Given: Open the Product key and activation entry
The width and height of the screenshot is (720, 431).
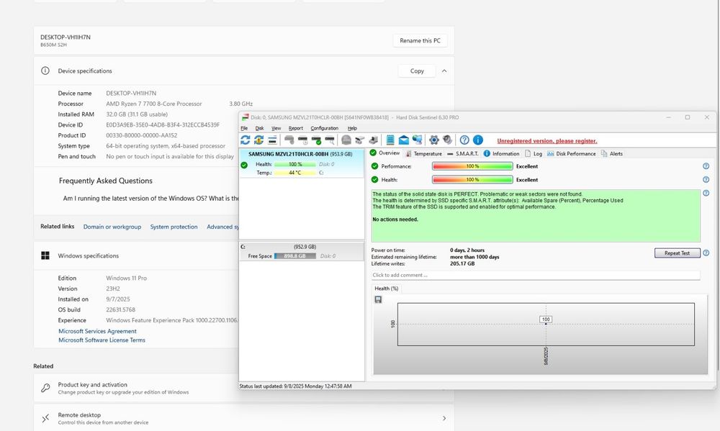Looking at the screenshot, I should coord(243,388).
